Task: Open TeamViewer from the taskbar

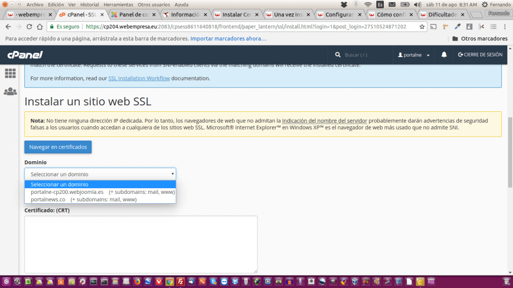Action: pyautogui.click(x=224, y=281)
